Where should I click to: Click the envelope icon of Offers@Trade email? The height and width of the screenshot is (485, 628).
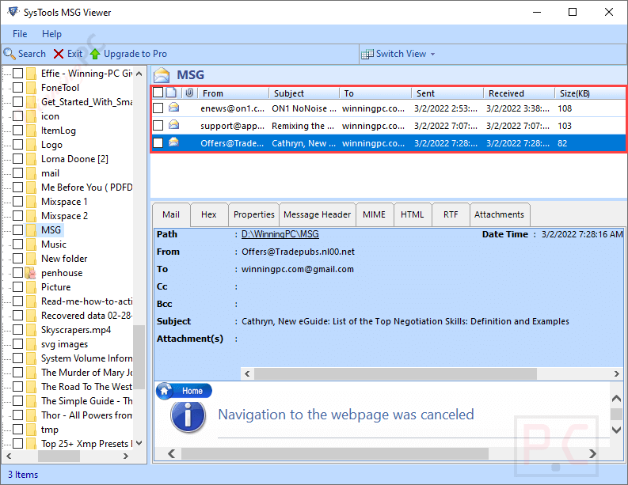[x=173, y=142]
